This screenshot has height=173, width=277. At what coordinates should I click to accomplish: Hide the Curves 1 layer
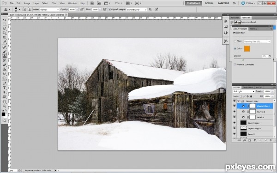coord(235,112)
